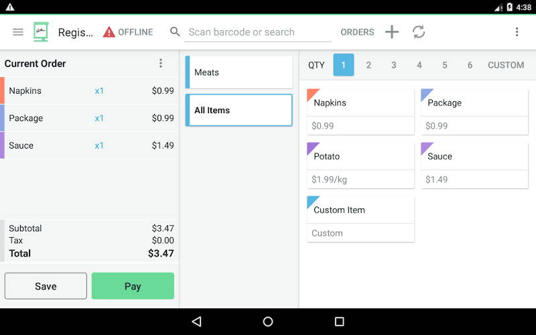Select the All Items category
Image resolution: width=536 pixels, height=335 pixels.
coord(239,110)
